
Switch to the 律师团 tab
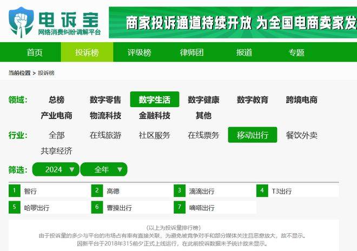coord(191,52)
